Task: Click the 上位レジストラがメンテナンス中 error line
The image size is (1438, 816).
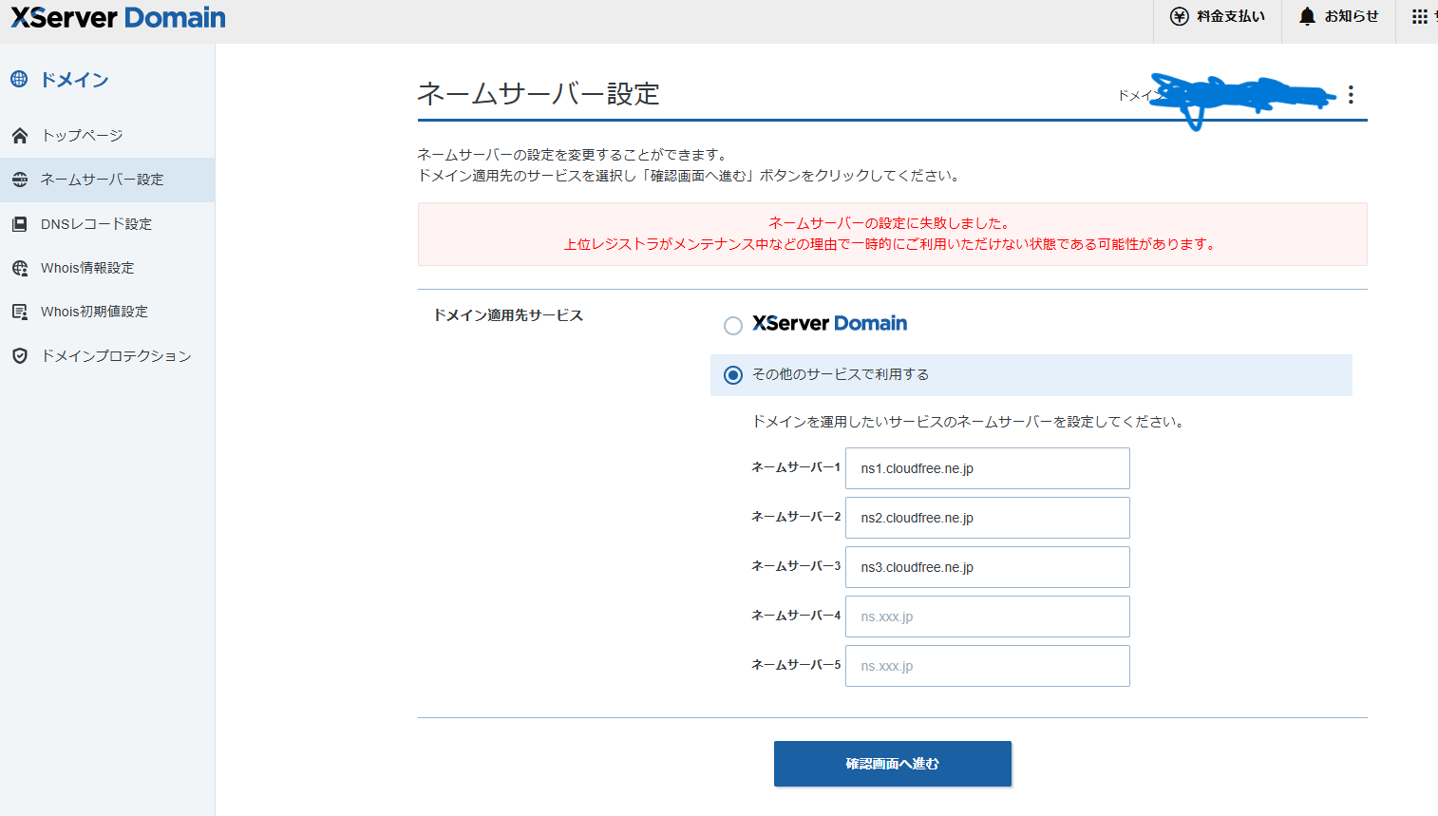Action: click(893, 244)
